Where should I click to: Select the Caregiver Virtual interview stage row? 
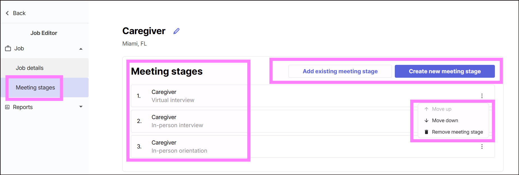tap(313, 96)
